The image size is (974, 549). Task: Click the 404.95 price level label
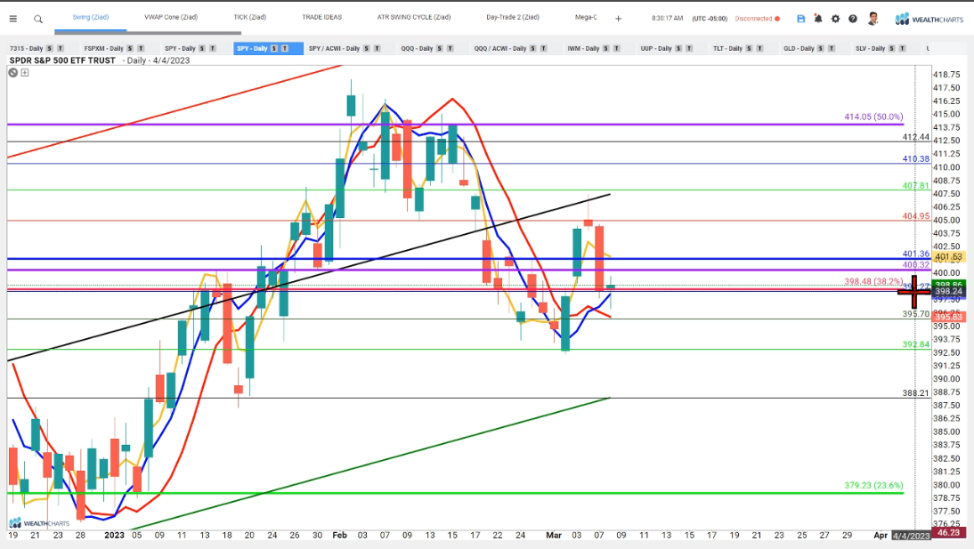(915, 216)
